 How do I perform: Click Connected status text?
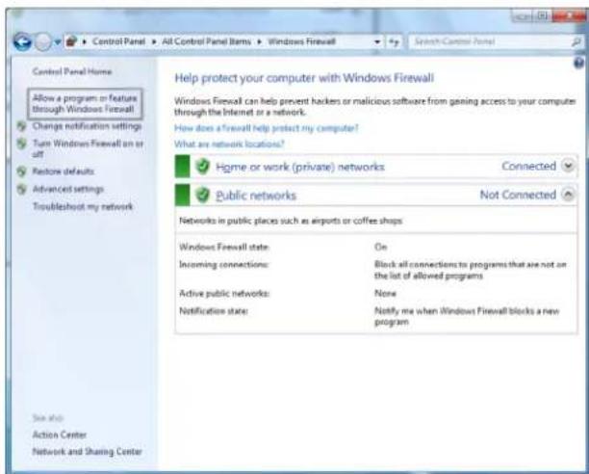[x=529, y=166]
